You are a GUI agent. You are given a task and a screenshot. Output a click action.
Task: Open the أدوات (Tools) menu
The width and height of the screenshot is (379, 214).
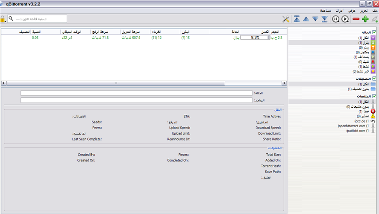pyautogui.click(x=340, y=10)
